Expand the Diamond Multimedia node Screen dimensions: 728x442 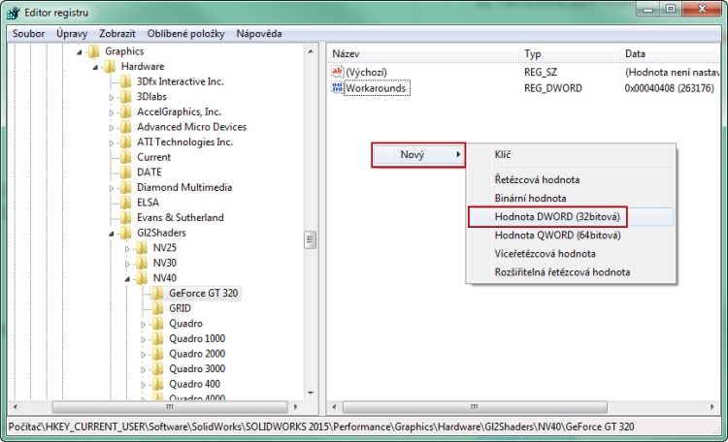112,189
